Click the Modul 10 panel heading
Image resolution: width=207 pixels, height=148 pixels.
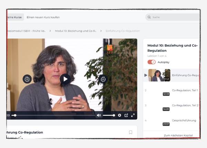point(172,48)
